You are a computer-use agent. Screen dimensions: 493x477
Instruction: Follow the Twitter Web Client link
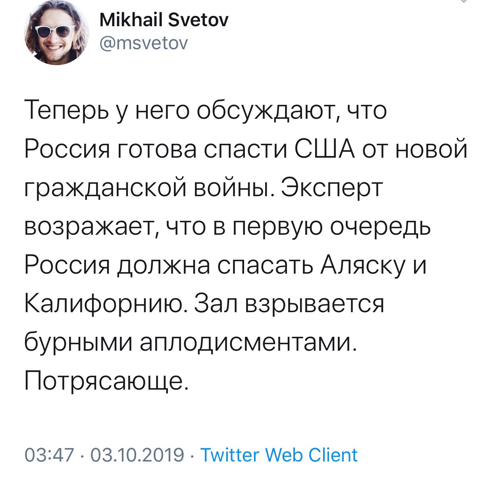tap(279, 455)
